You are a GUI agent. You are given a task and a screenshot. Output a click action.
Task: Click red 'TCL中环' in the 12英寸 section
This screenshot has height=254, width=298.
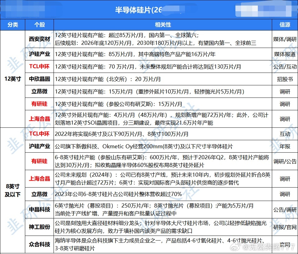39,66
